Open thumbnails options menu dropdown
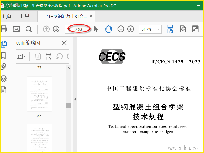 [x=21, y=56]
